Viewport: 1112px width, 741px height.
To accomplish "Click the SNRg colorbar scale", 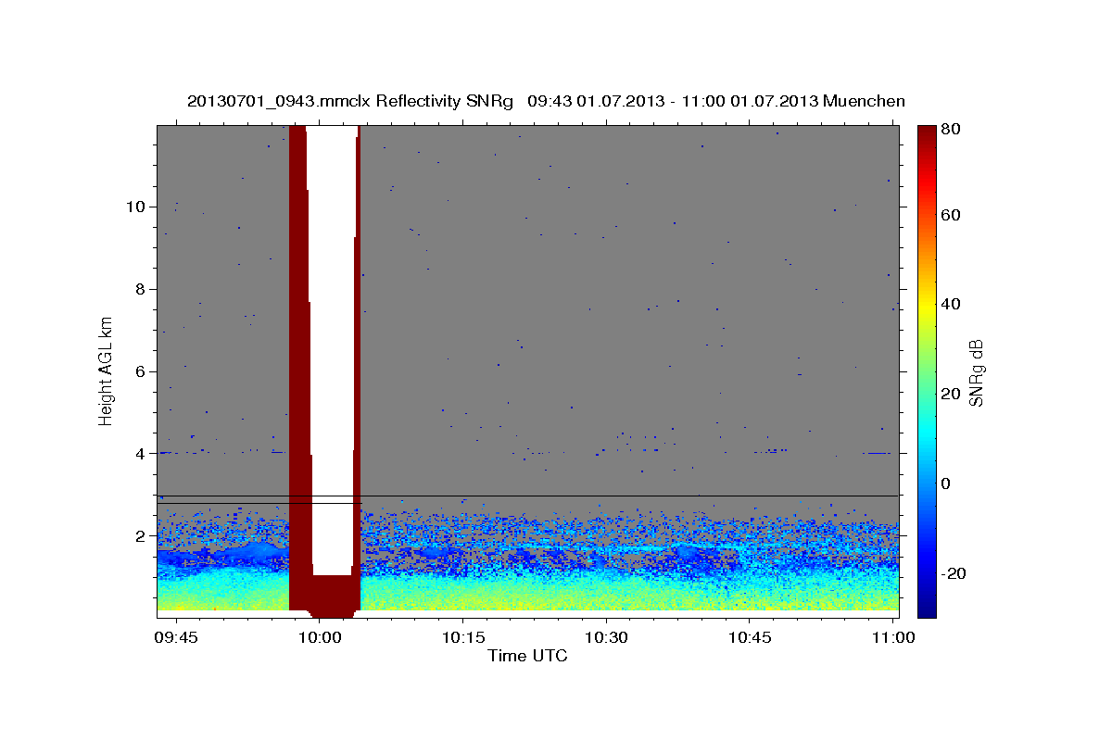I will pyautogui.click(x=927, y=371).
